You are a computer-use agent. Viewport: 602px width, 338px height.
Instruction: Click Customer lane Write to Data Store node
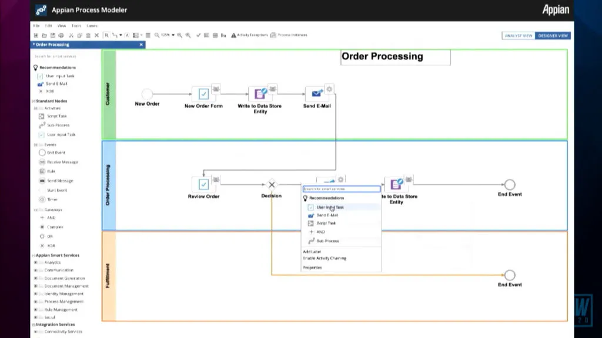click(260, 94)
